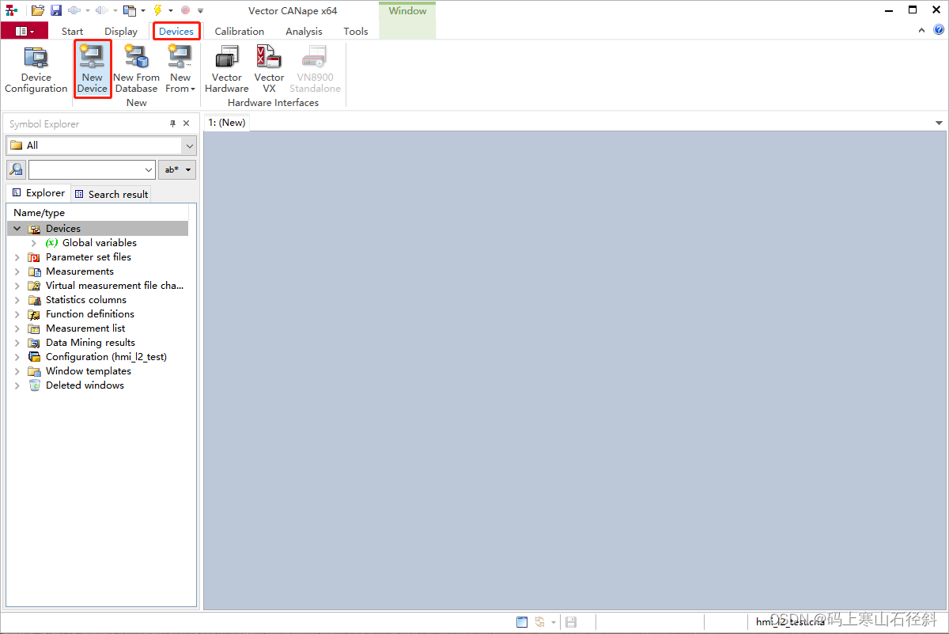Open the Analysis ribbon tab
Viewport: 949px width, 634px height.
304,31
